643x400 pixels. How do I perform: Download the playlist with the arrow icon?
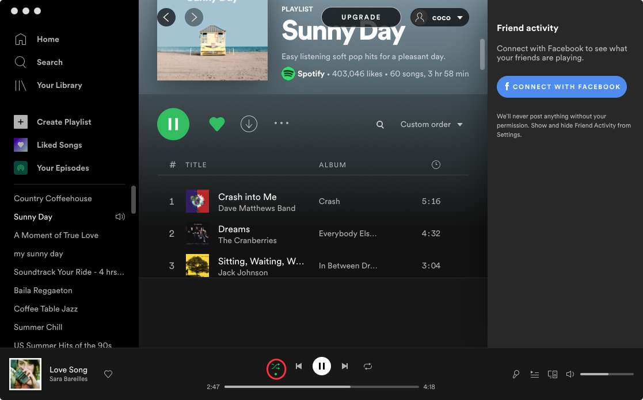coord(249,124)
